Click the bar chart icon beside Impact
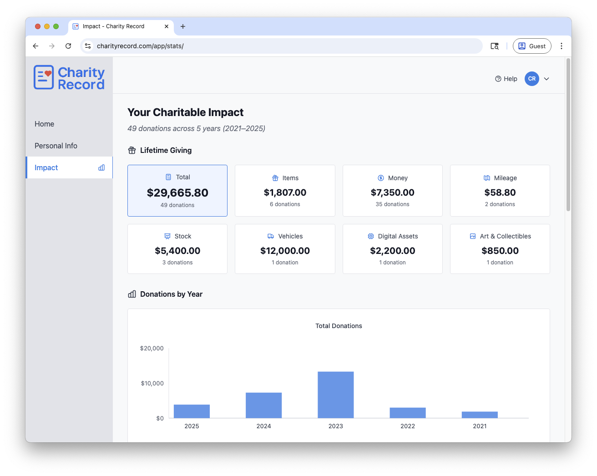Image resolution: width=597 pixels, height=476 pixels. 101,167
